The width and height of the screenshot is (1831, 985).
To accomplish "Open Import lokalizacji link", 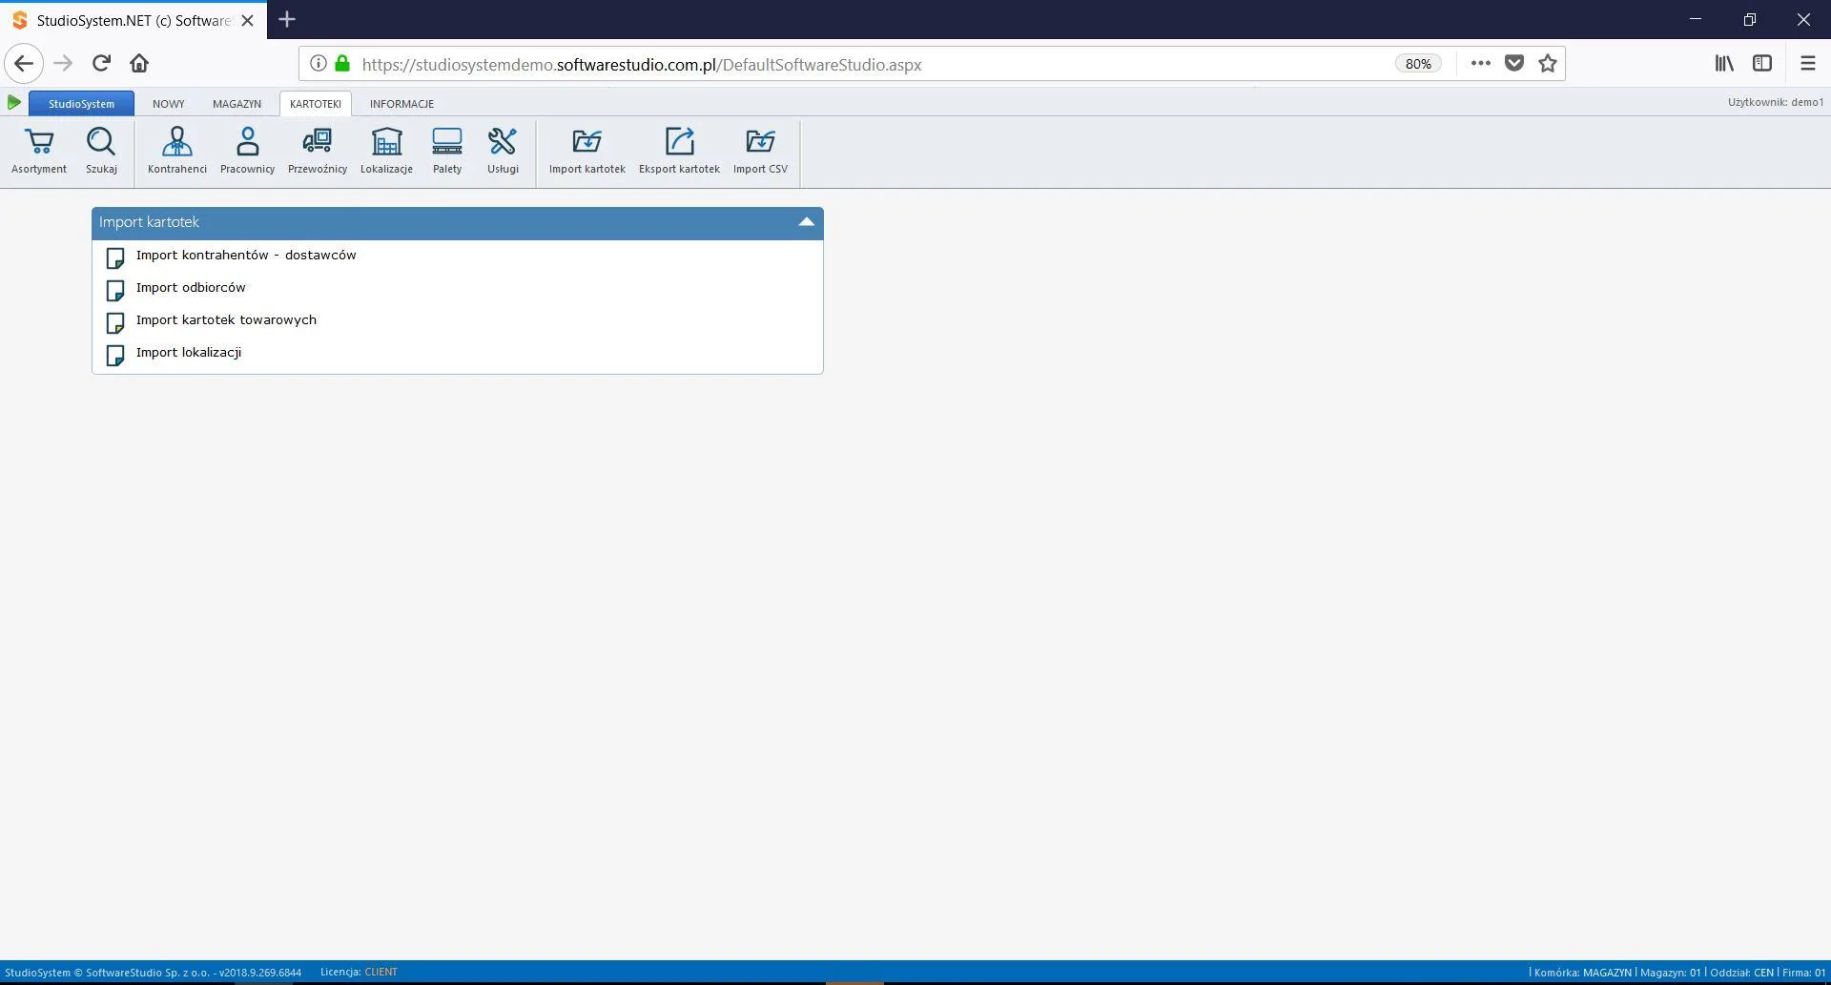I will pos(189,352).
